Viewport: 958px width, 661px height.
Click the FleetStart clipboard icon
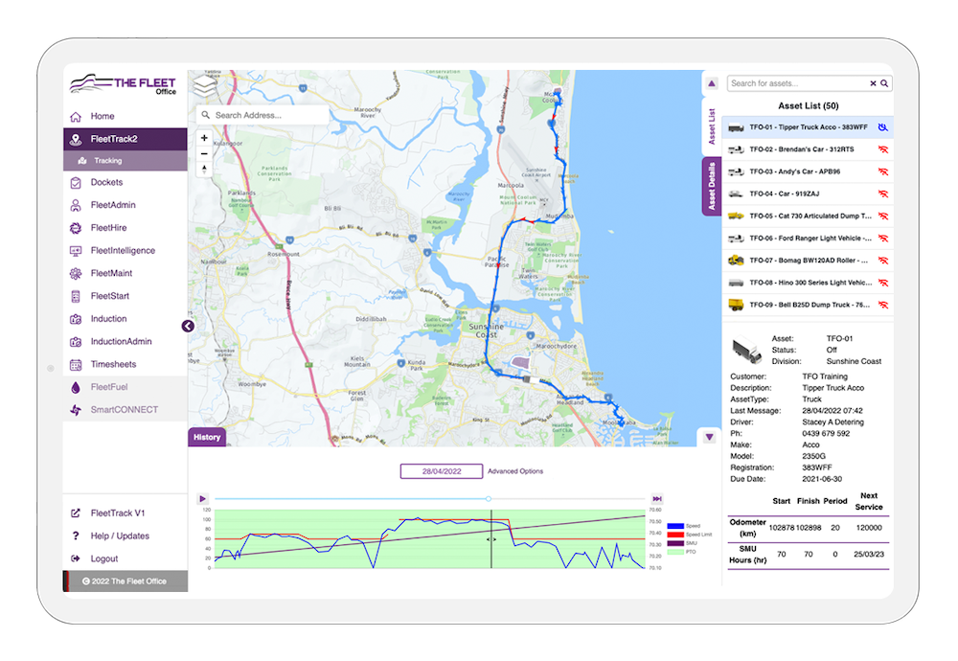click(76, 296)
